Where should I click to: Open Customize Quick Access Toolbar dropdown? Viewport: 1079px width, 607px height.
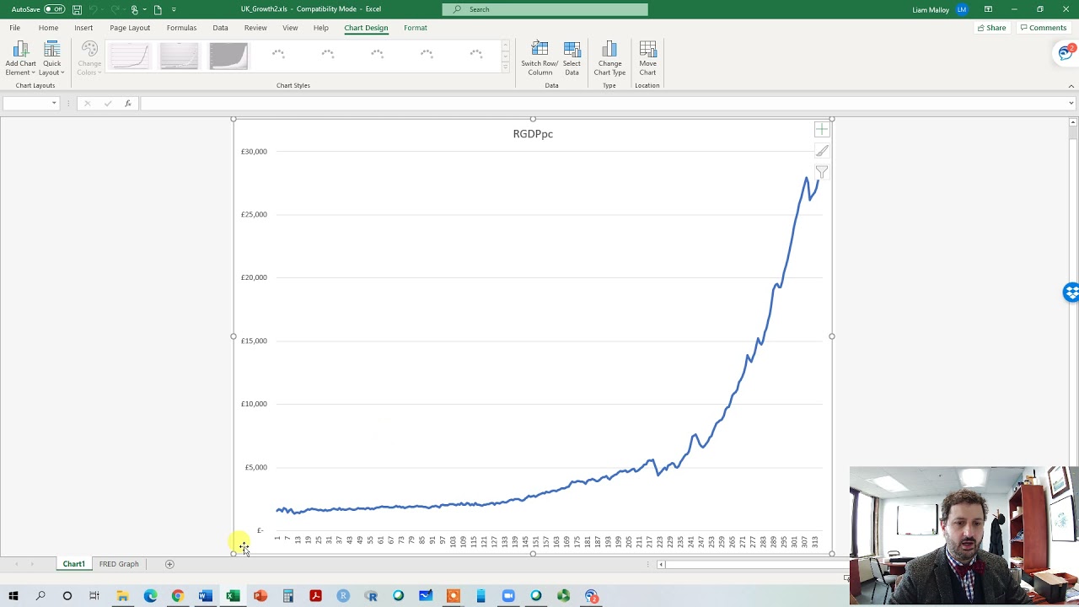[174, 9]
